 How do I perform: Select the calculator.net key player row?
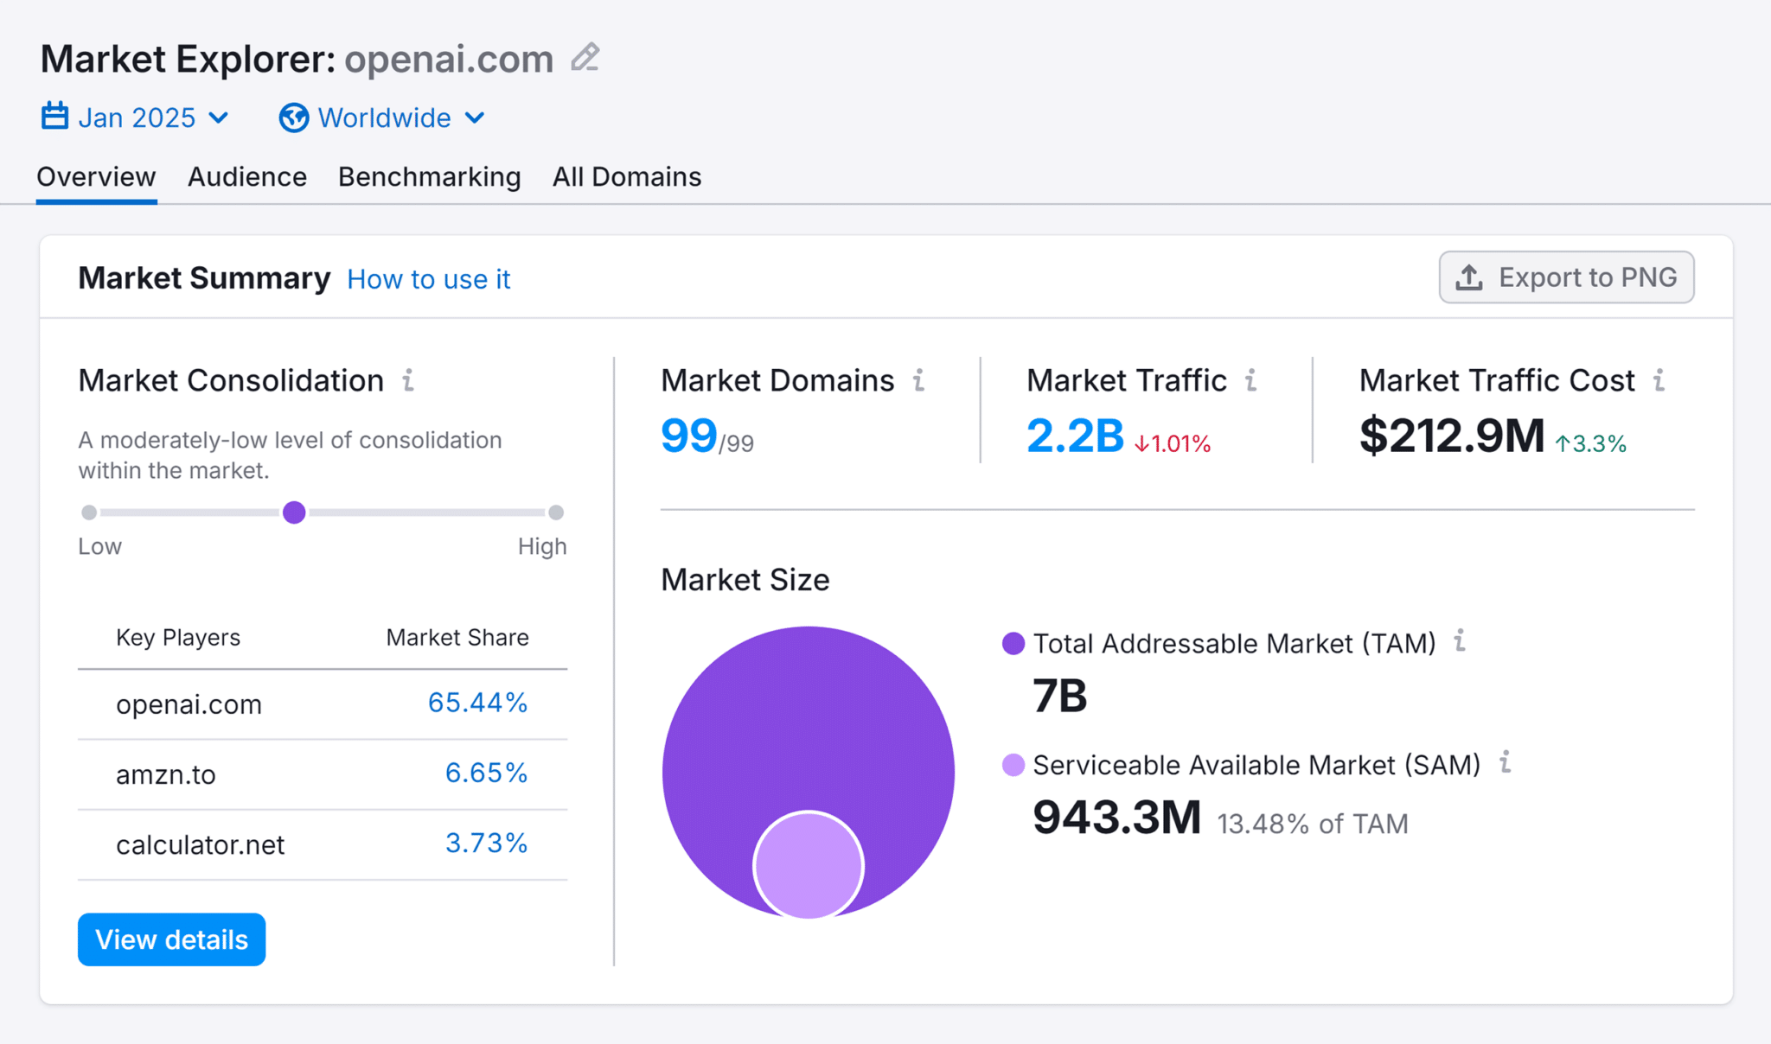pos(323,844)
